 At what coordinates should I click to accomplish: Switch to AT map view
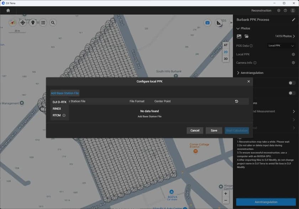point(225,45)
